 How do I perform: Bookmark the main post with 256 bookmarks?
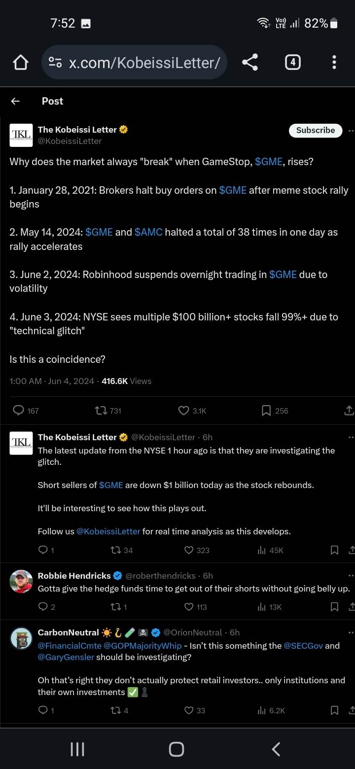pos(266,411)
